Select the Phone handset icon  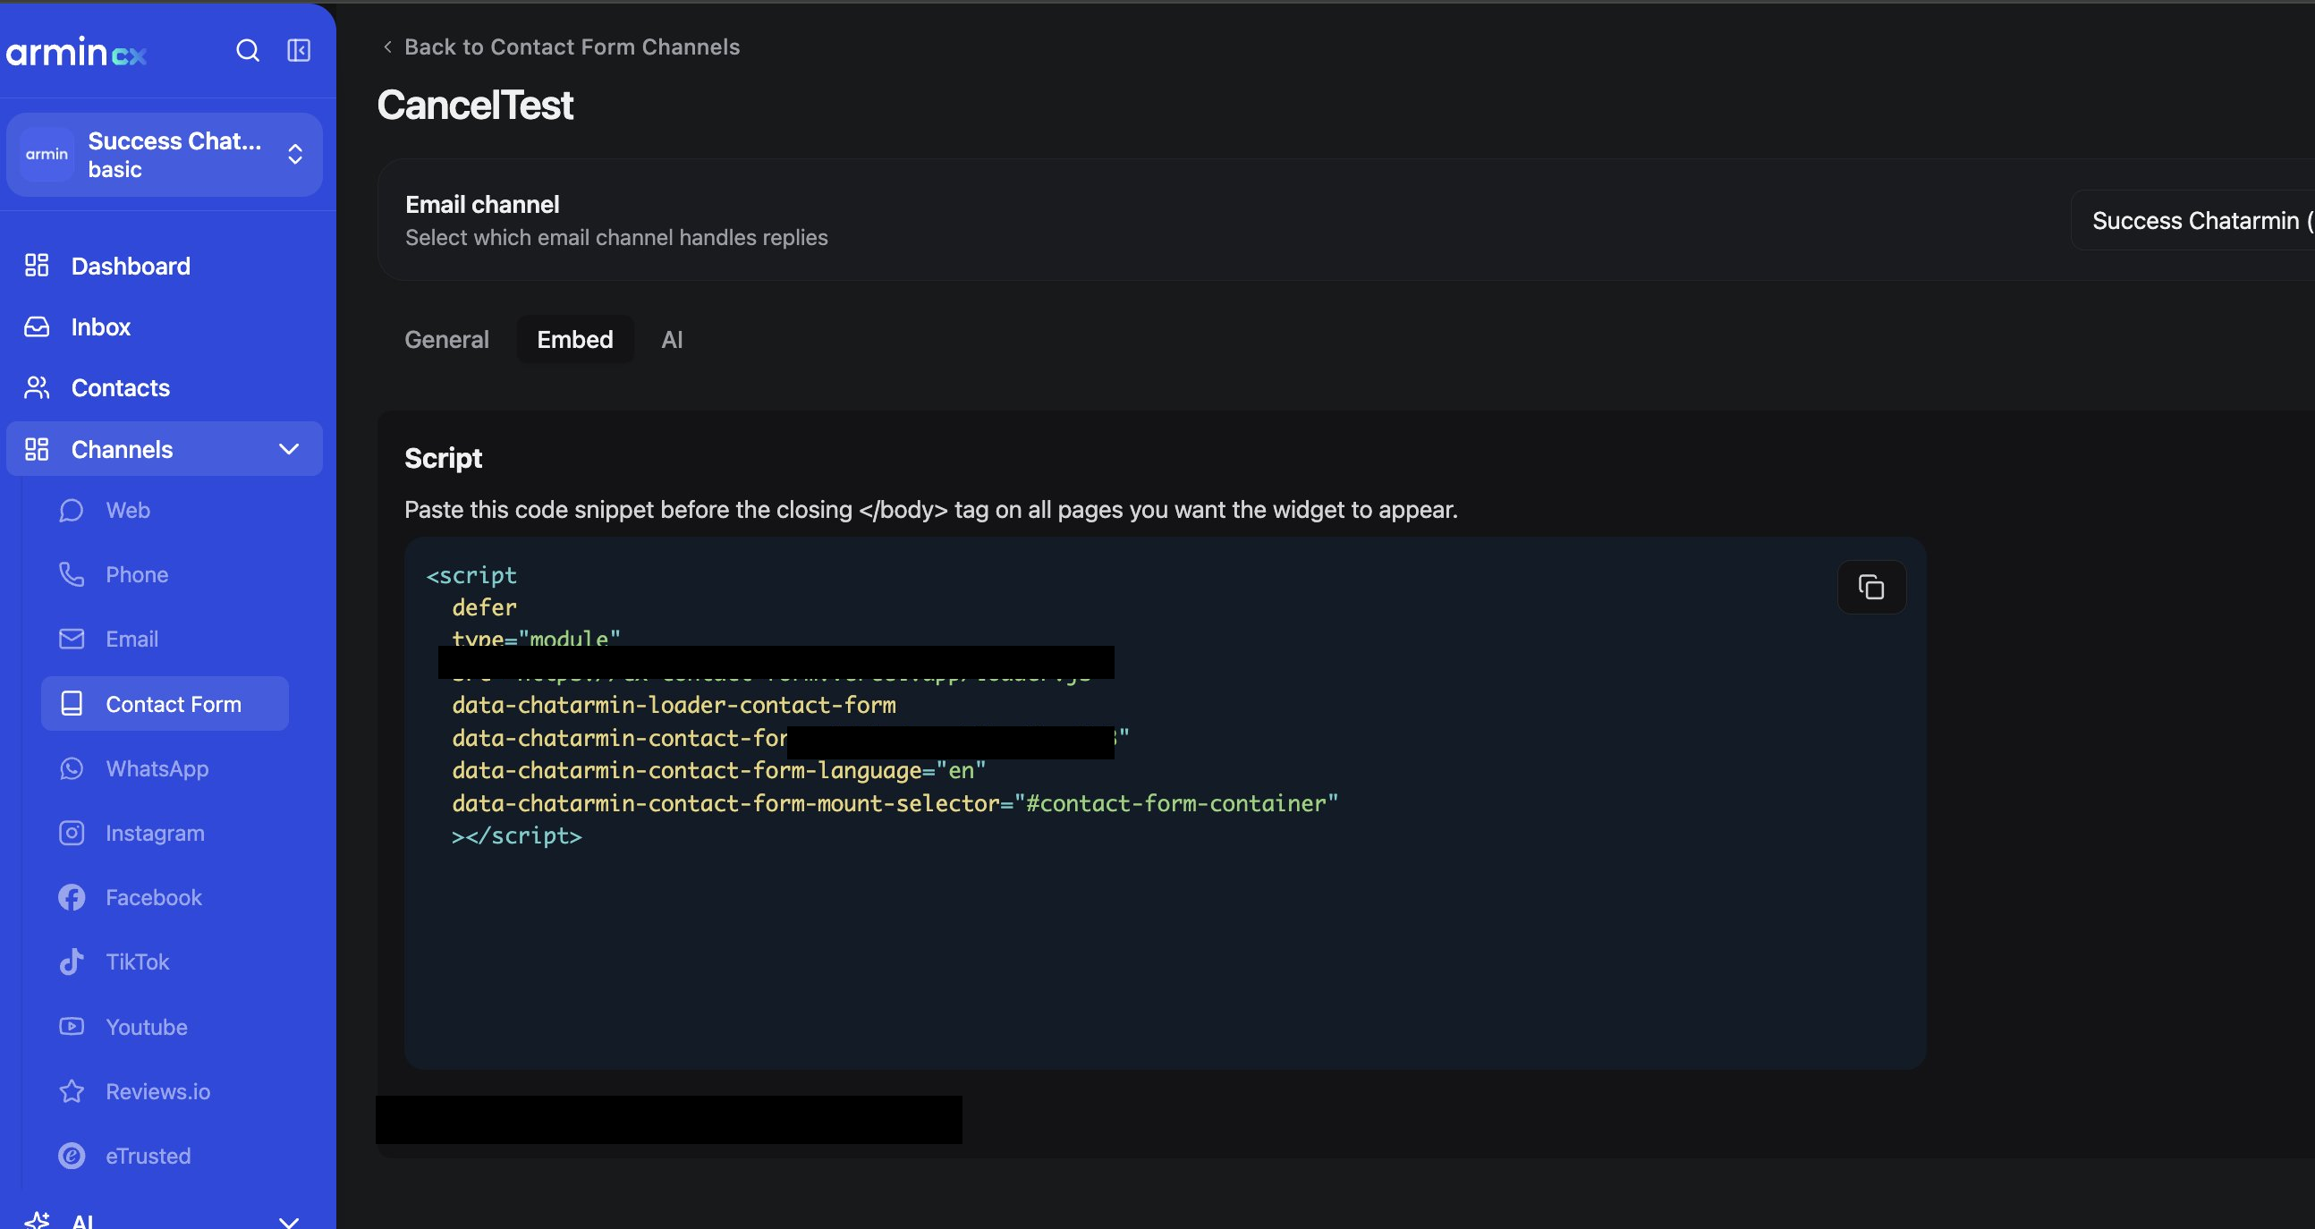coord(71,574)
